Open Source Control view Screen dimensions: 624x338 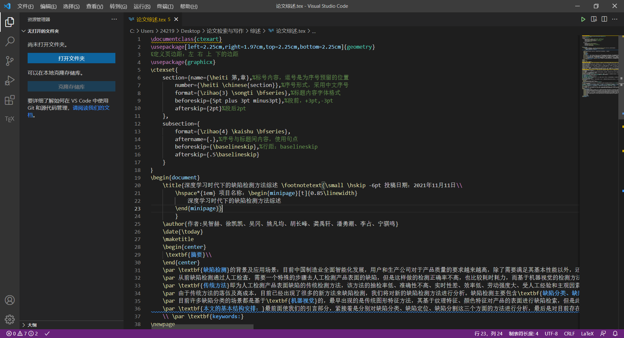click(9, 61)
